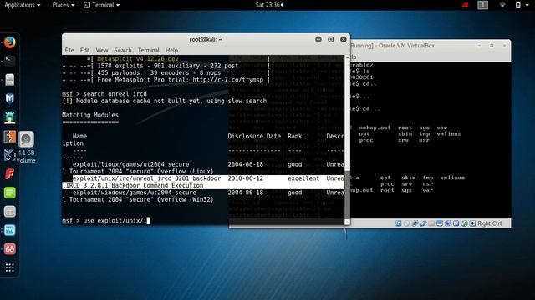Click 'nohup.out' in the VirtualBox console
Screen dimensions: 535x300
374,127
